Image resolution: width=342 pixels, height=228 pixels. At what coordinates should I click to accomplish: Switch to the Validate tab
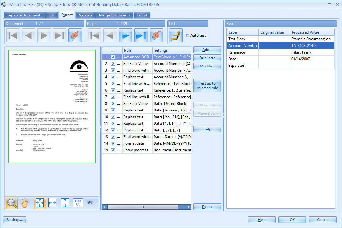pos(86,15)
